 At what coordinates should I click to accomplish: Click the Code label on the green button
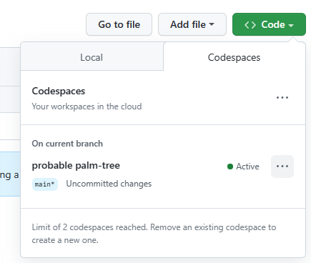tap(273, 24)
